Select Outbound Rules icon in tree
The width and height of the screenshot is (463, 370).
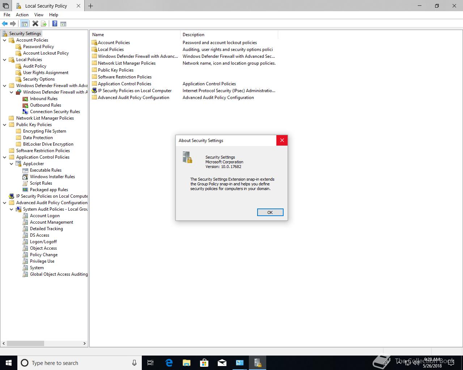coord(25,105)
